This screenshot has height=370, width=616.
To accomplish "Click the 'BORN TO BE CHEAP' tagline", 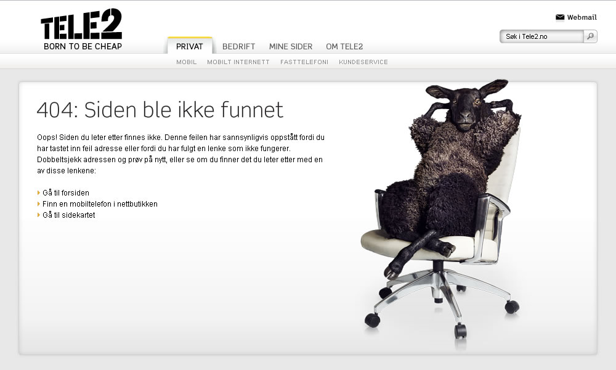I will click(83, 46).
